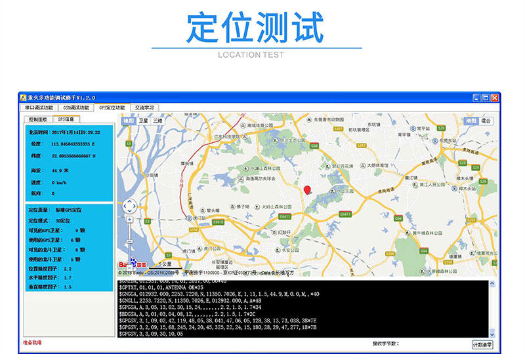Click the 海逸高尔夫球会 POI icon
The width and height of the screenshot is (525, 354).
[241, 179]
